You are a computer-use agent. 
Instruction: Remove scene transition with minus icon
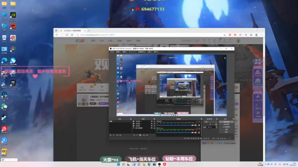pos(213,124)
